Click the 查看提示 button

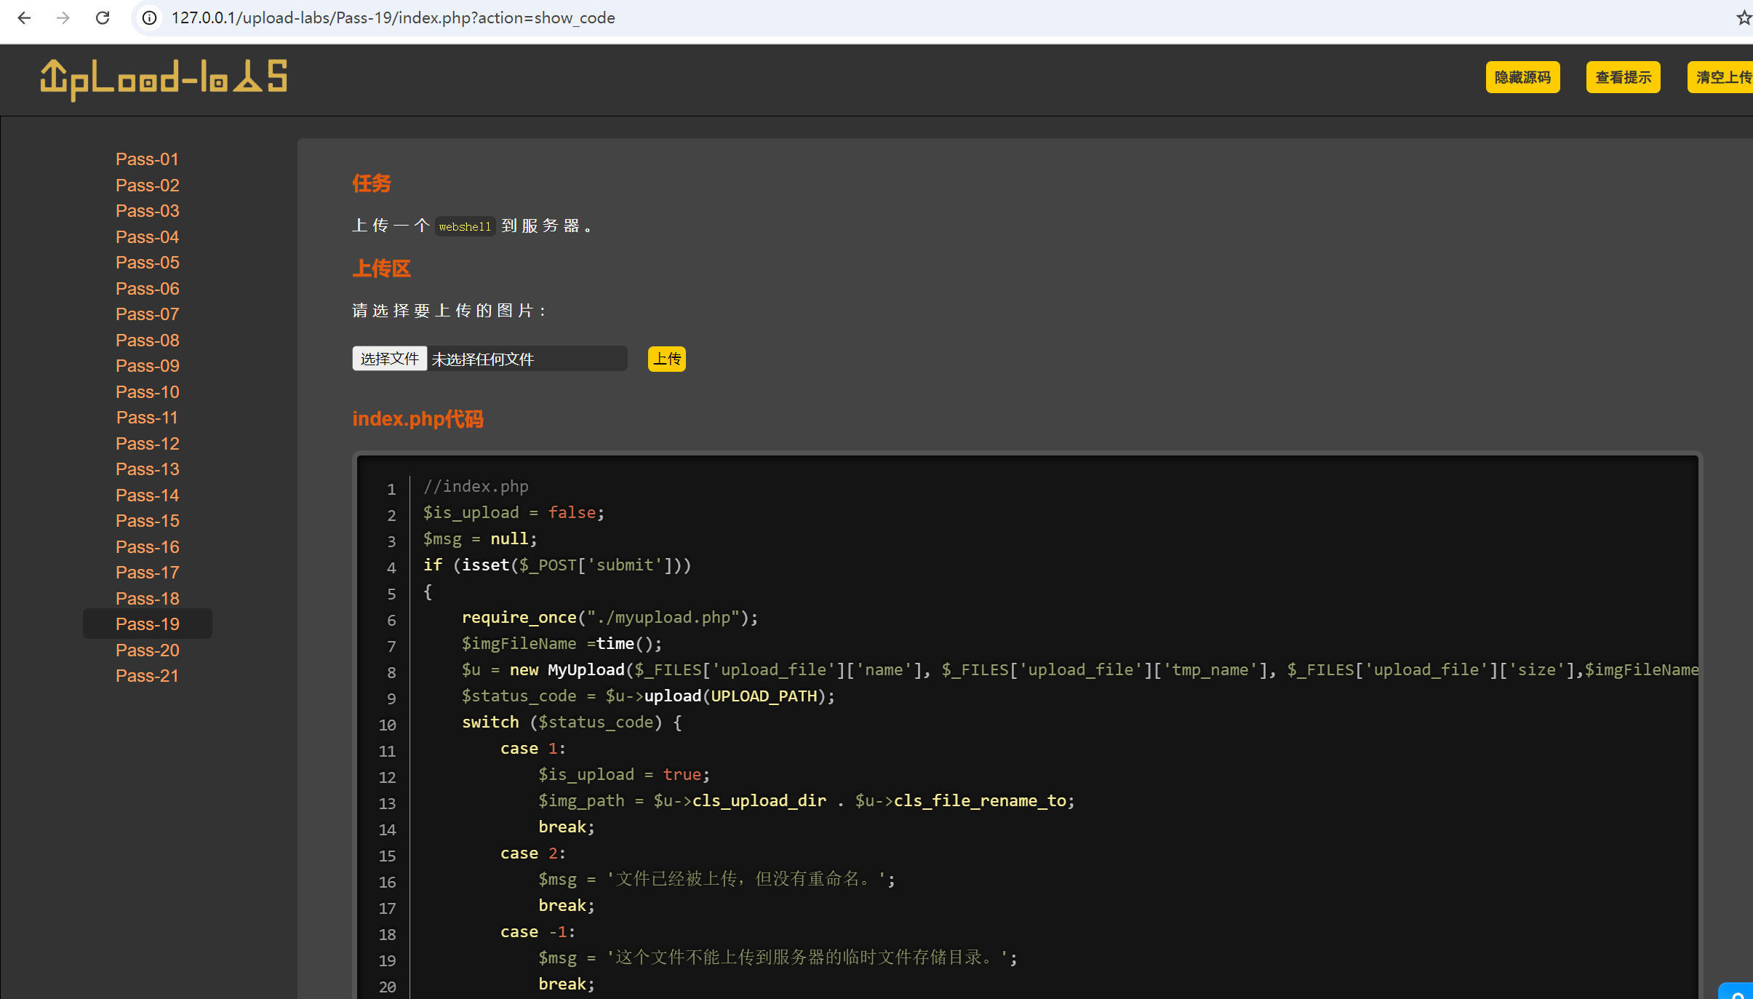[x=1623, y=77]
